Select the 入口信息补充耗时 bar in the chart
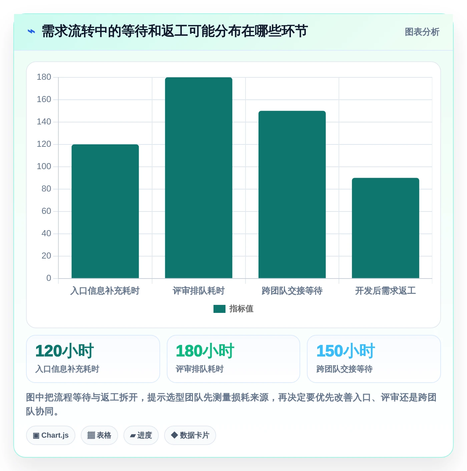This screenshot has height=471, width=467. 105,211
